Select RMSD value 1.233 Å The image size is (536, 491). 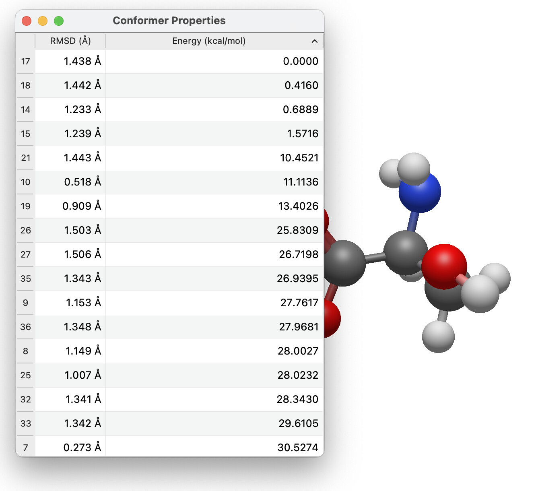click(x=70, y=109)
